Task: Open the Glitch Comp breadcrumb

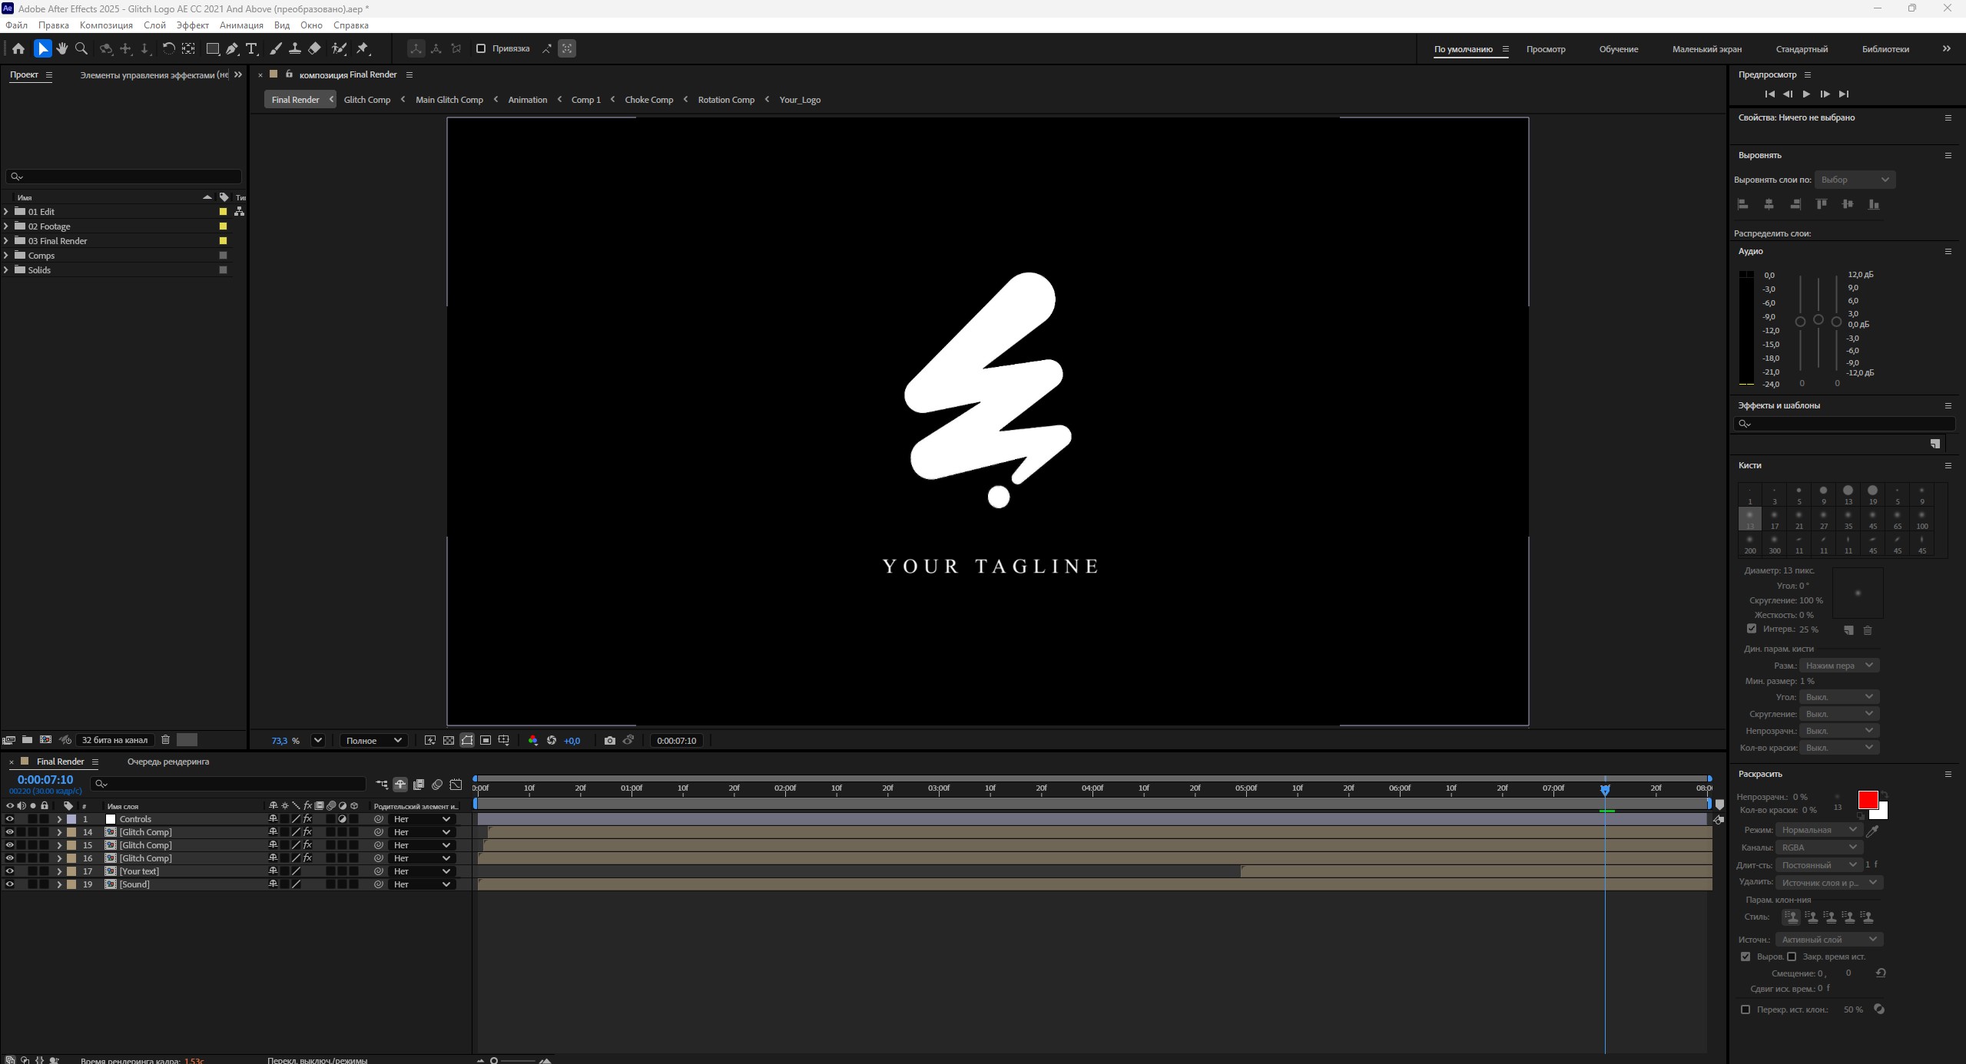Action: (366, 100)
